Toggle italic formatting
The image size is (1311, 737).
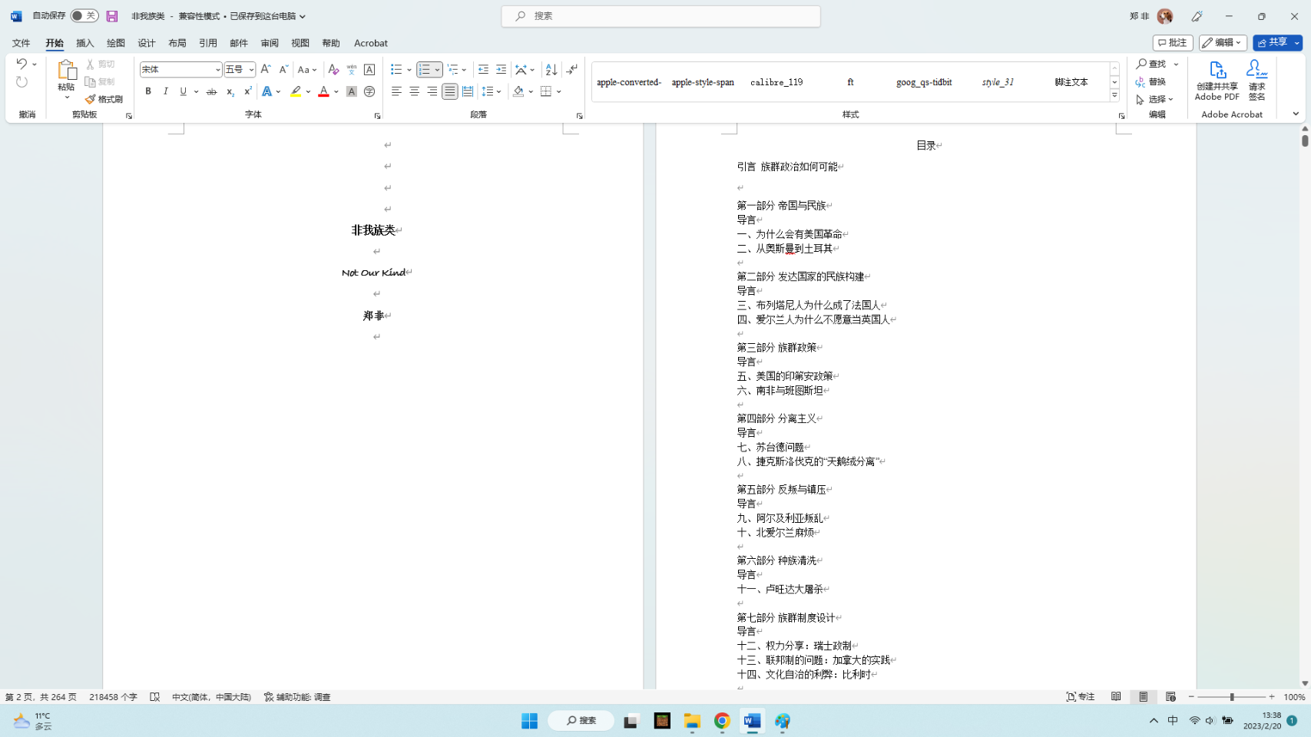165,91
